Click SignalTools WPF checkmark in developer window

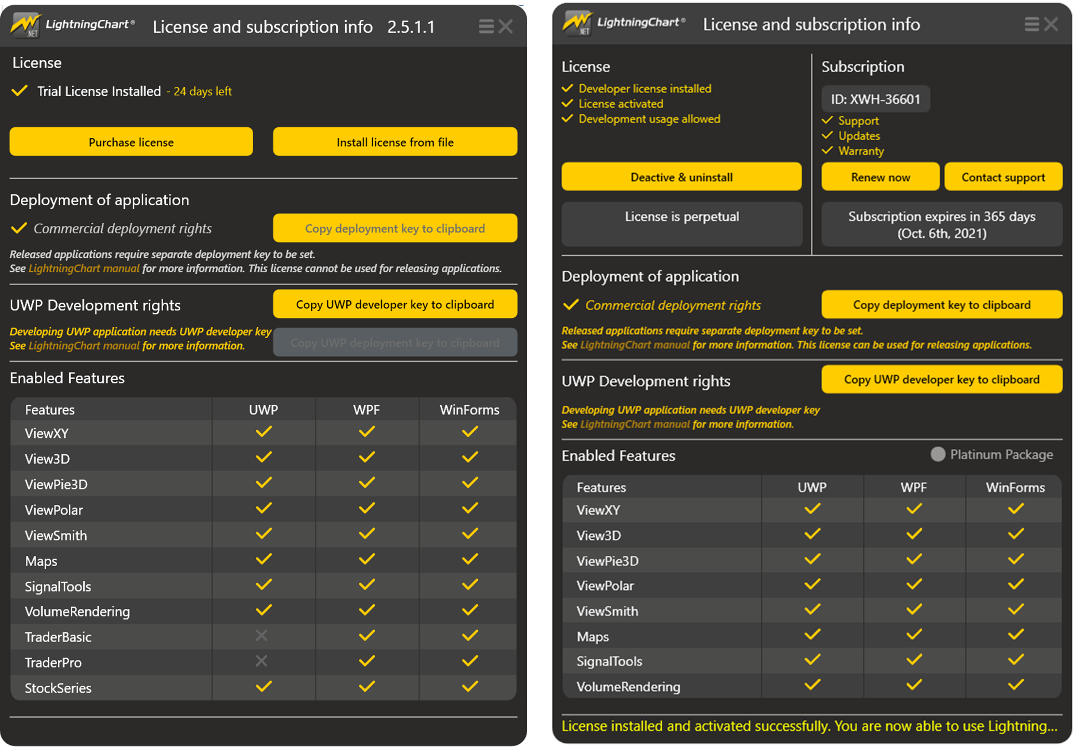click(x=914, y=660)
